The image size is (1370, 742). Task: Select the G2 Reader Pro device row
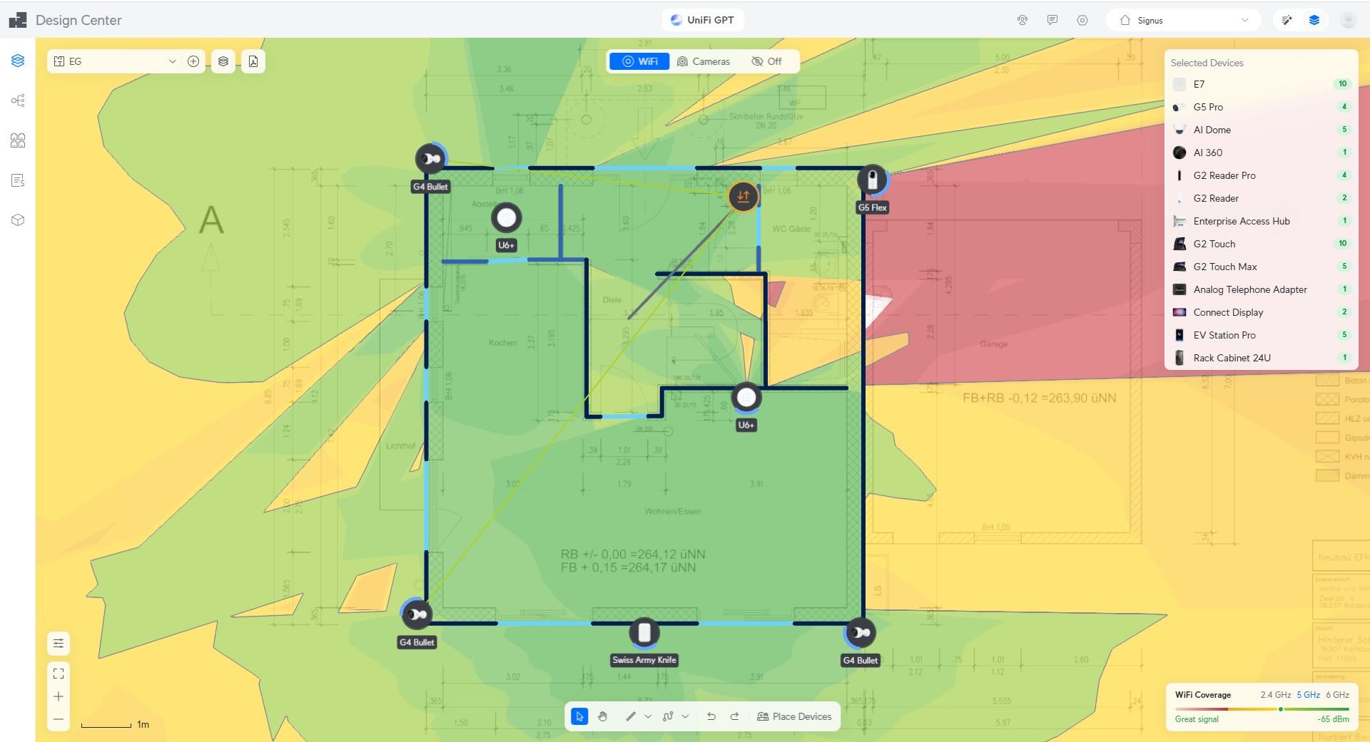tap(1261, 175)
